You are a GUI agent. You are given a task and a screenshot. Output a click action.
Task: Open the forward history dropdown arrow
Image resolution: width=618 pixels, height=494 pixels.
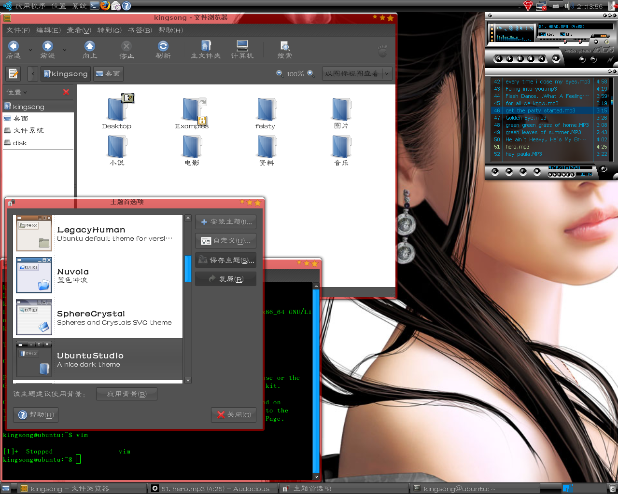click(65, 49)
